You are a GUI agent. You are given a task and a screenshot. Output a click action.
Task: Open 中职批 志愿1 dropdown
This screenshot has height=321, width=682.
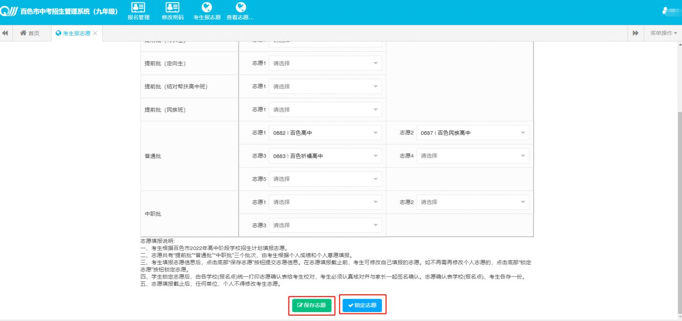pyautogui.click(x=325, y=202)
